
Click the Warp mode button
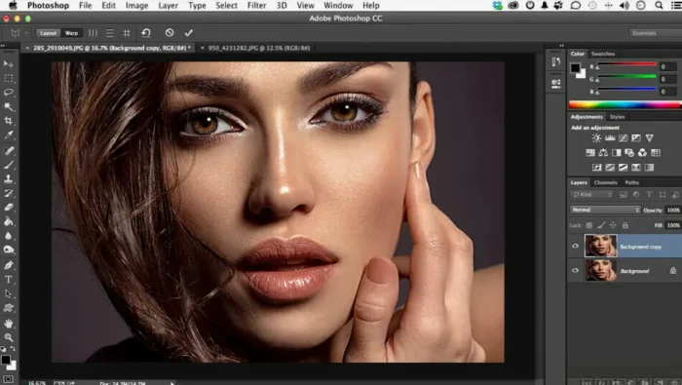pyautogui.click(x=71, y=33)
